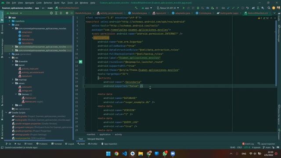Open Windows Start menu
This screenshot has width=281, height=158.
pos(108,154)
